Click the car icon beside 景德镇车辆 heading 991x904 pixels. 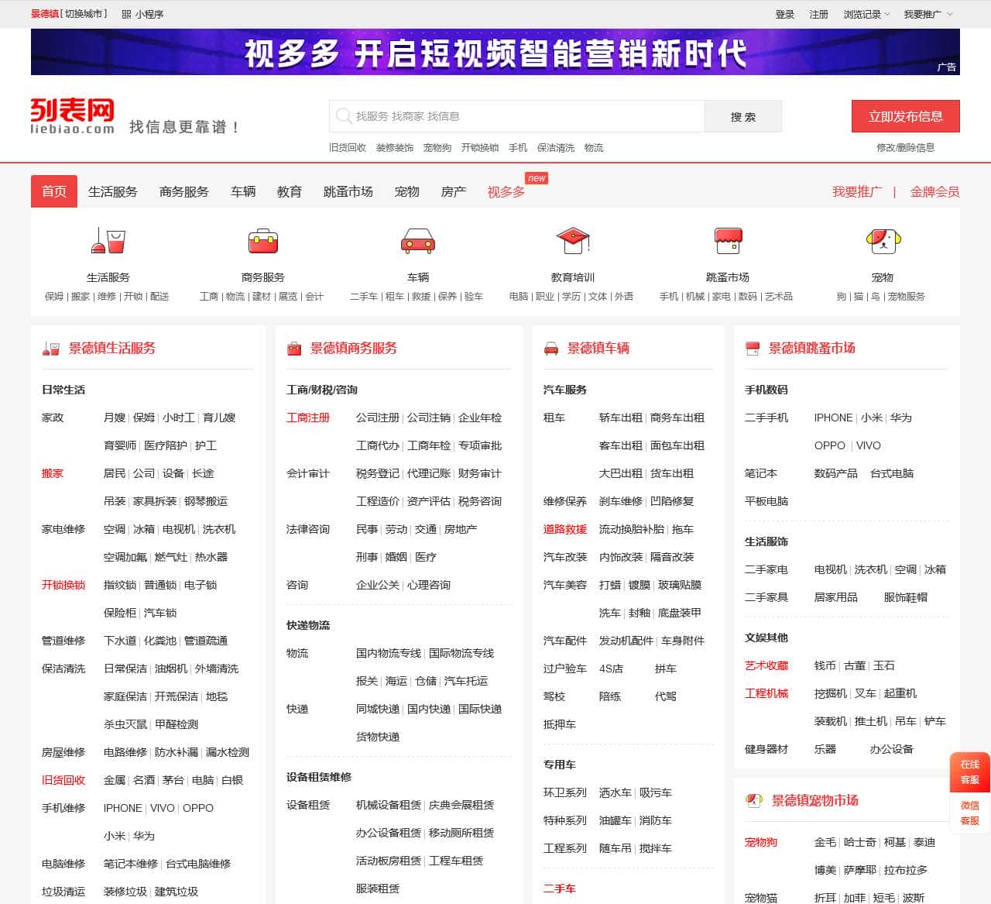(x=551, y=348)
